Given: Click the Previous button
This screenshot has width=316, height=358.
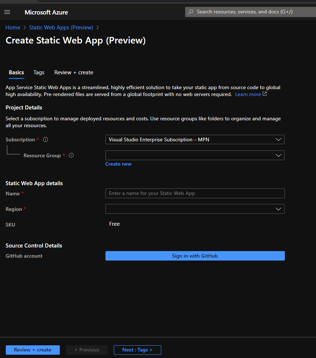Looking at the screenshot, I should [x=87, y=350].
